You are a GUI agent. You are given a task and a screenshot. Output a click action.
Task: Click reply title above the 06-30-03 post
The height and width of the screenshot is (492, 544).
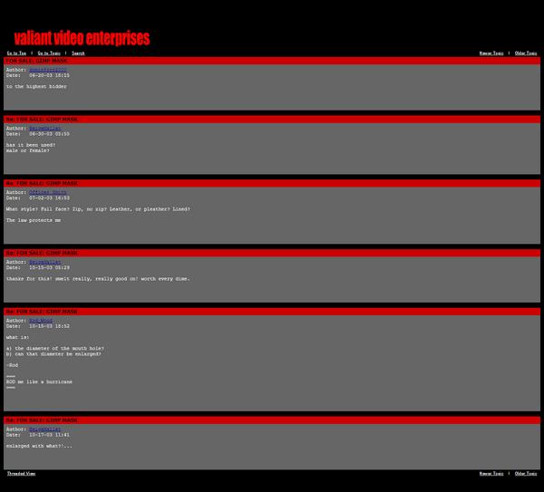(x=42, y=120)
